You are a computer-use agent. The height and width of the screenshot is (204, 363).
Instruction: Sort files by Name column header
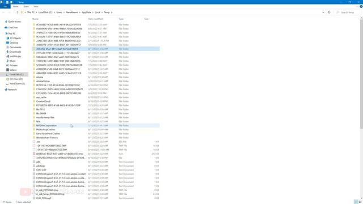click(35, 19)
